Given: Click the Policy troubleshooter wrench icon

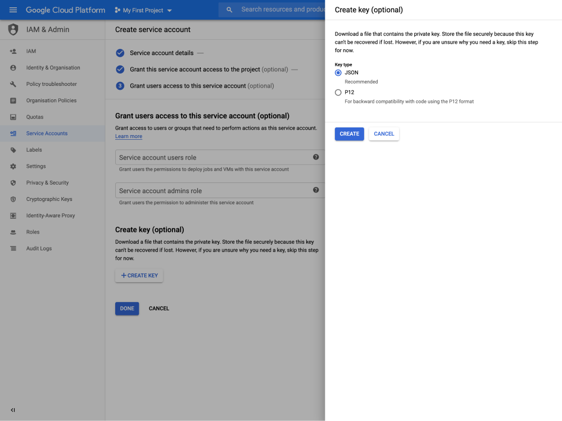Looking at the screenshot, I should pos(13,84).
